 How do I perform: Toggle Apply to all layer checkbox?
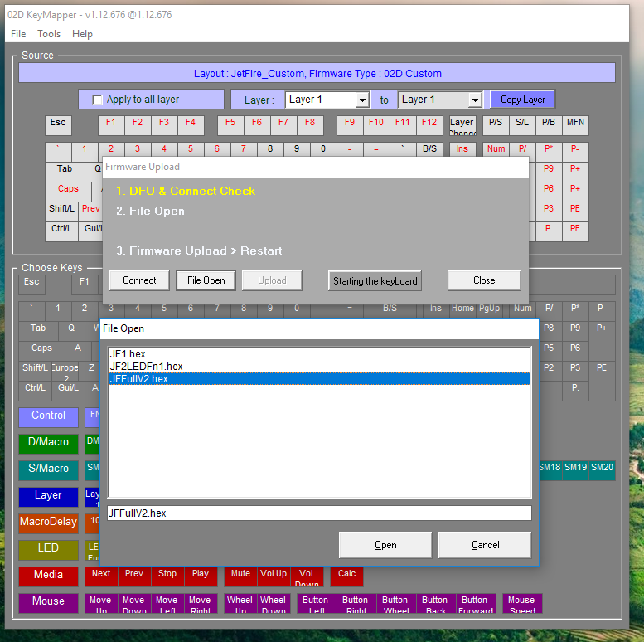tap(98, 100)
